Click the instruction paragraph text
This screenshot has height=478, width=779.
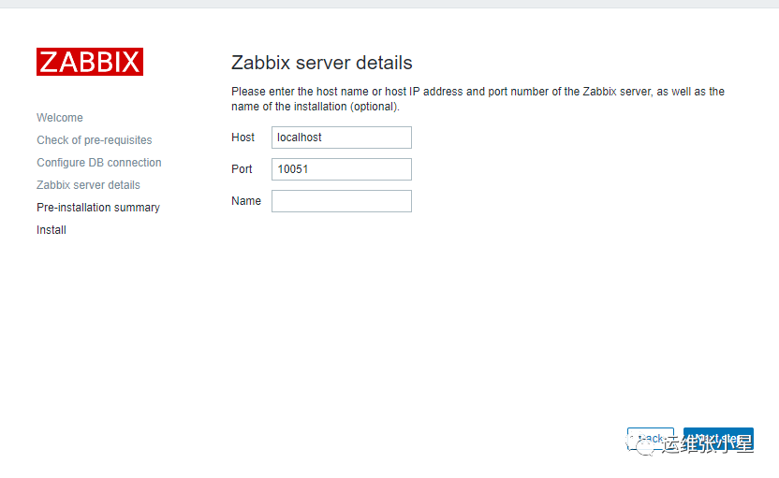(x=478, y=99)
